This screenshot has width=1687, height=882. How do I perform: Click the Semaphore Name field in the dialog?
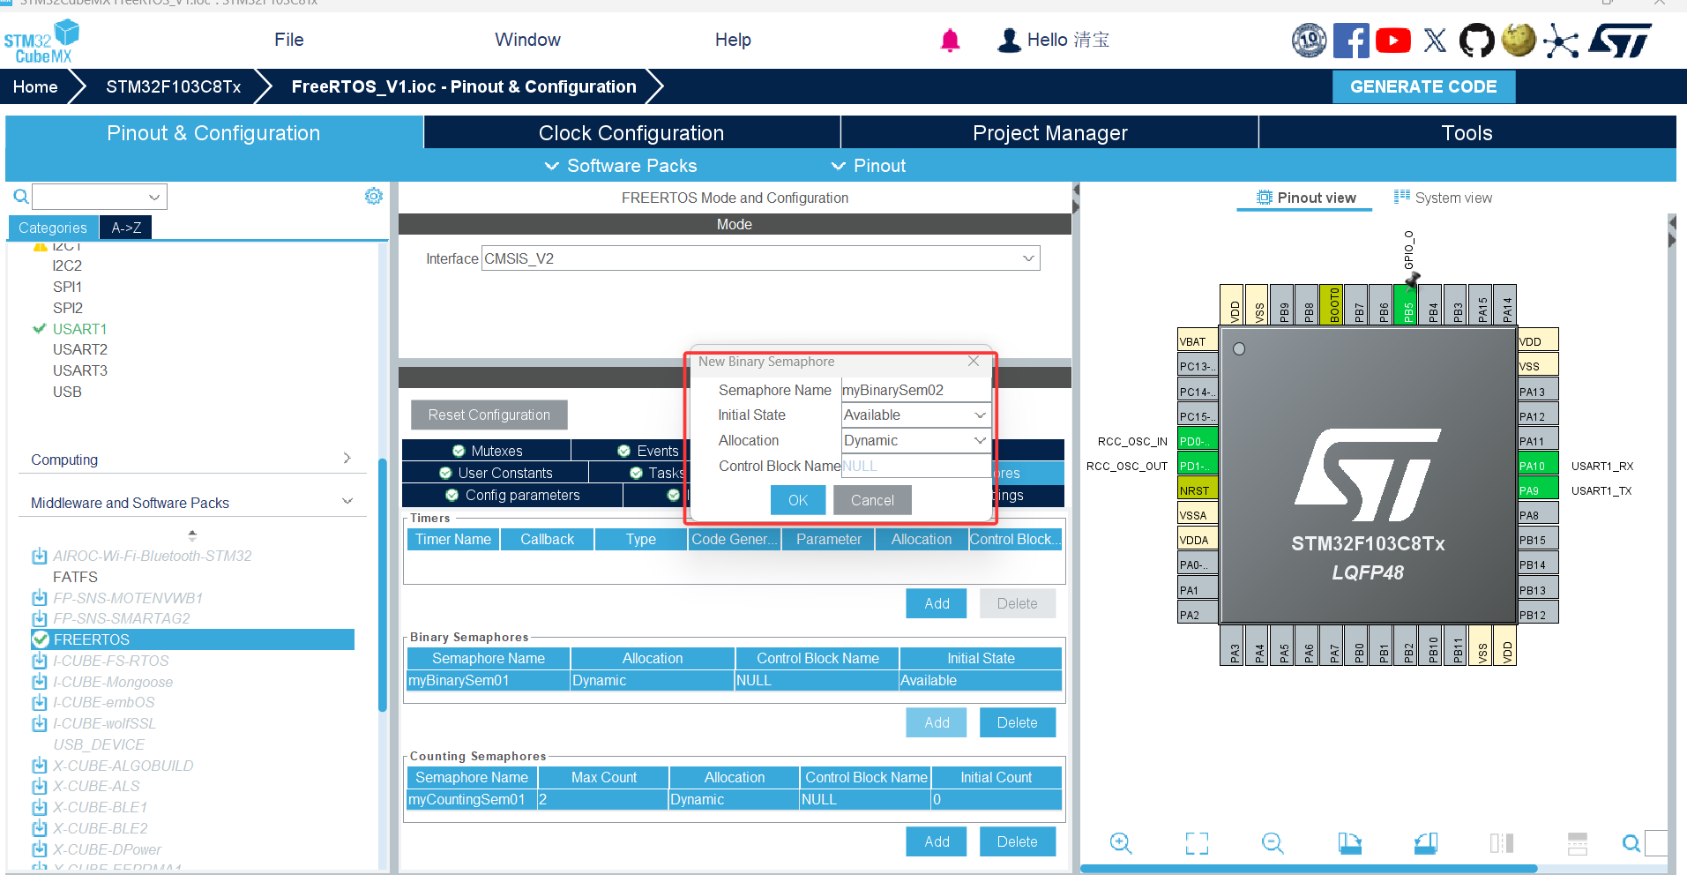916,390
